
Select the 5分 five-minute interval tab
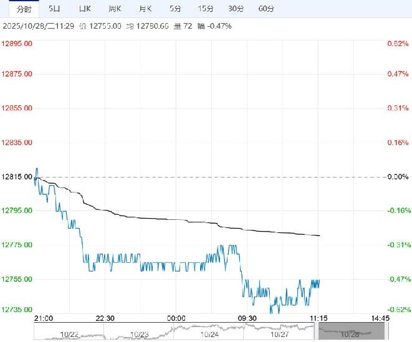click(x=175, y=9)
